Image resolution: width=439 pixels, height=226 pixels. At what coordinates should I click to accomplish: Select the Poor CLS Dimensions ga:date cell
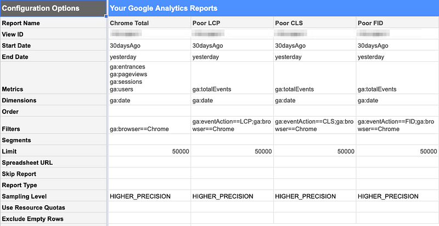pyautogui.click(x=314, y=101)
